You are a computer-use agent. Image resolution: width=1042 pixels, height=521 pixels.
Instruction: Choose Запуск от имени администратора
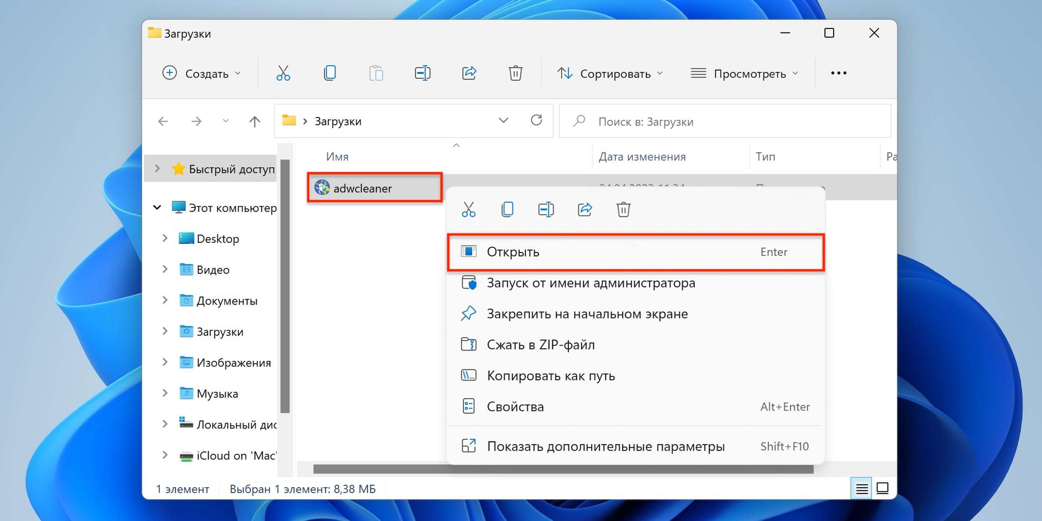pyautogui.click(x=590, y=283)
